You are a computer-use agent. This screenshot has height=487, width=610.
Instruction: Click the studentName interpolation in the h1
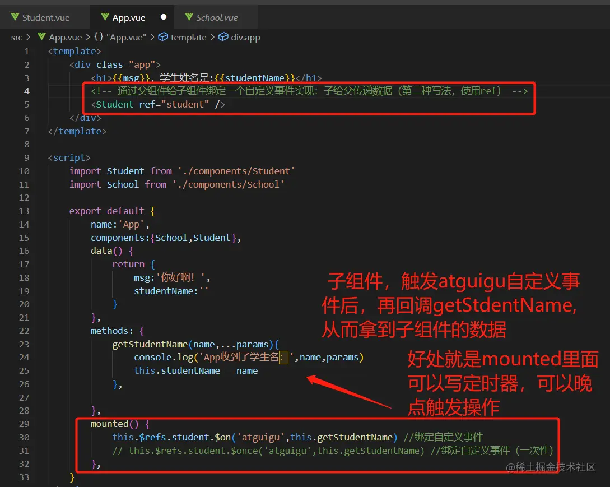[x=254, y=78]
